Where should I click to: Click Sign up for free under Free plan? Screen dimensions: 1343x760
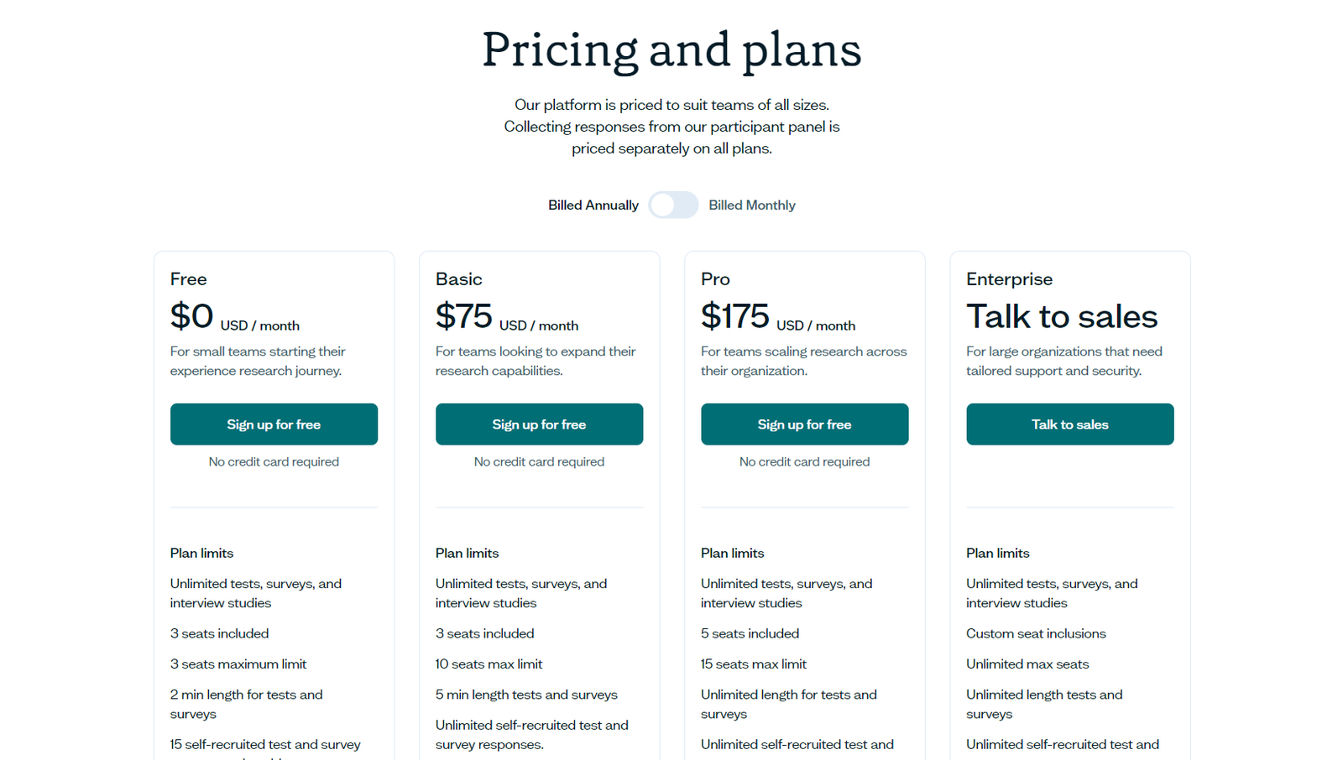pyautogui.click(x=274, y=424)
